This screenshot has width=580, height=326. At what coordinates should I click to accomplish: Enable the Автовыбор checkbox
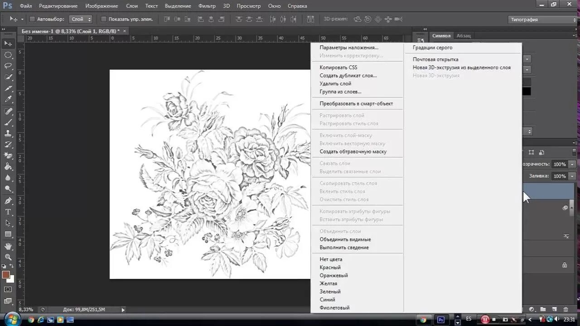(x=32, y=19)
